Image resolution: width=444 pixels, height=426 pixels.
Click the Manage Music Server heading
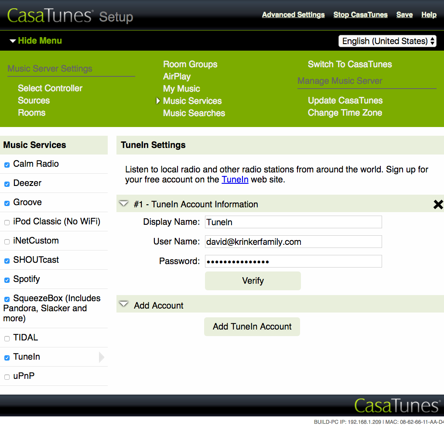(x=339, y=81)
